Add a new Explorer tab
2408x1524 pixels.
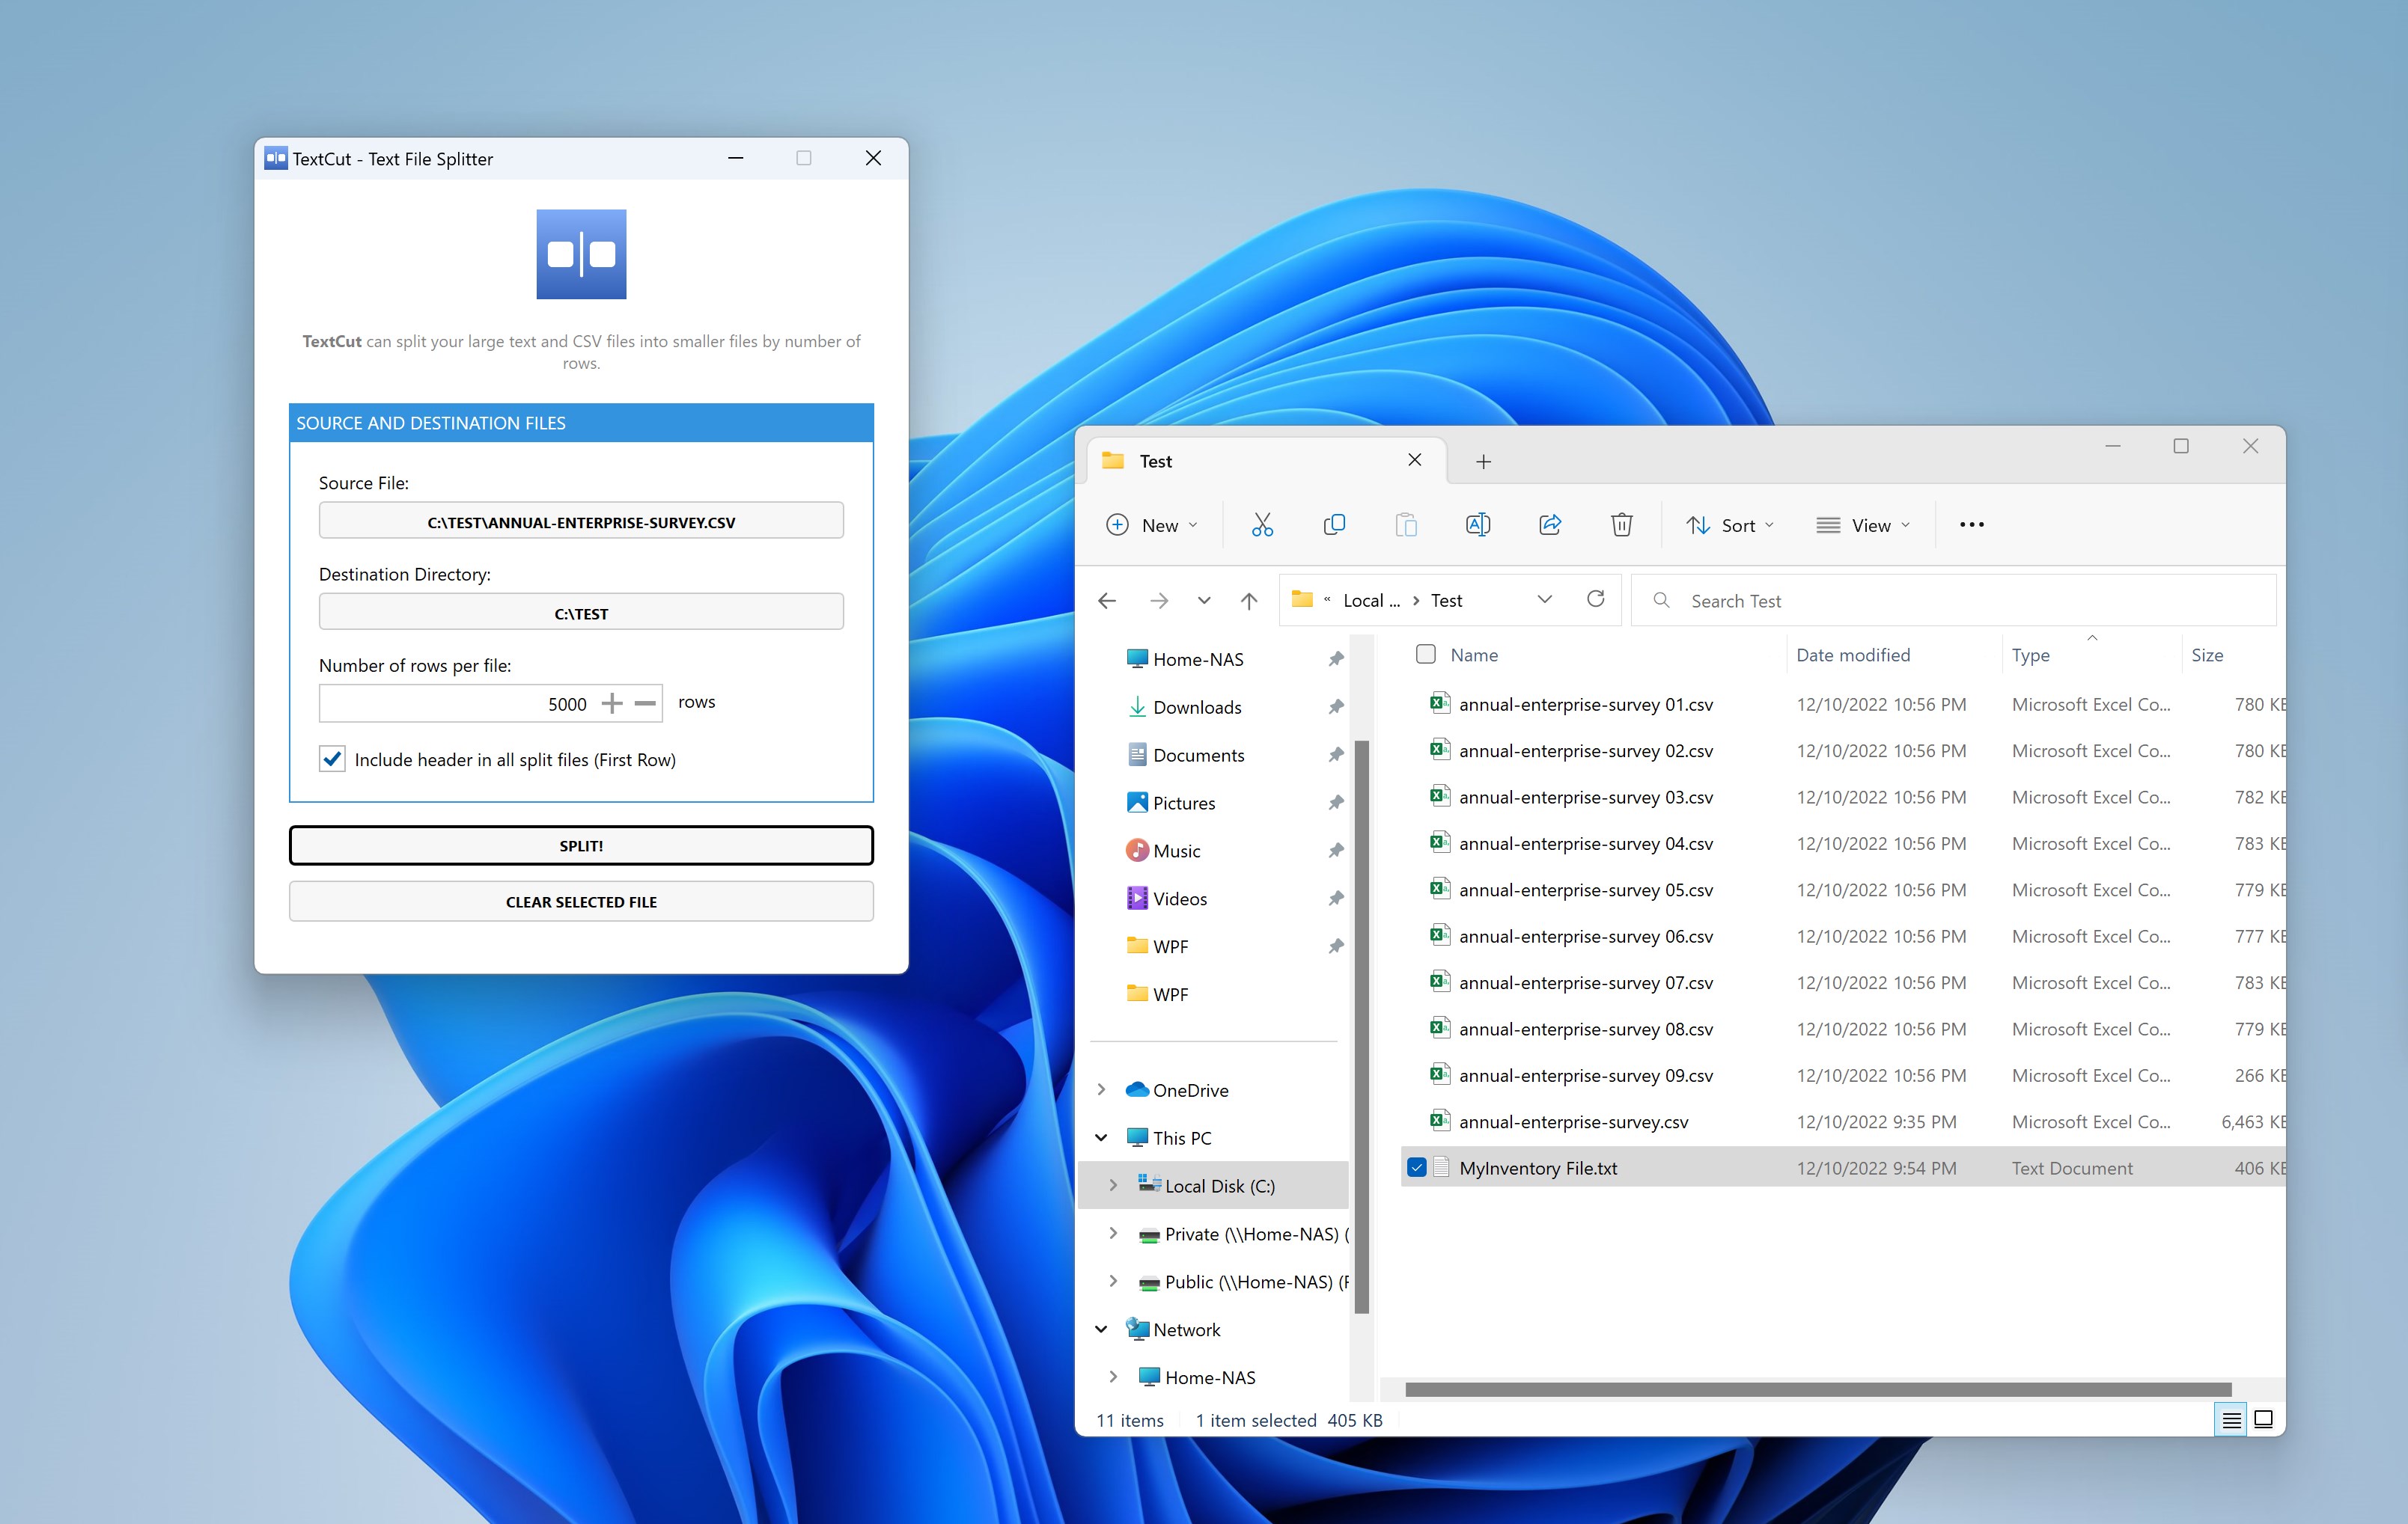[1484, 461]
